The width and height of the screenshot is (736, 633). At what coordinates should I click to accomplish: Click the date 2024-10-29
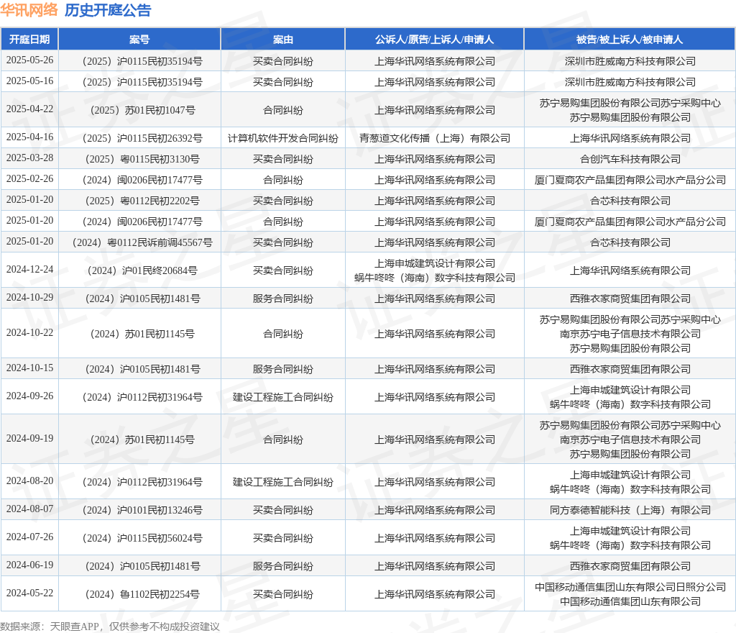(x=29, y=298)
